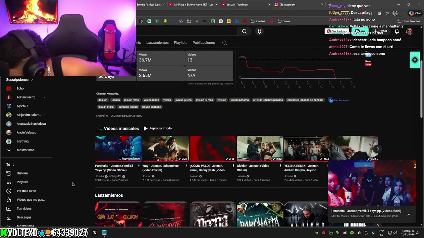Open the Edge Copilot Chat button
424x238 pixels.
(x=415, y=13)
